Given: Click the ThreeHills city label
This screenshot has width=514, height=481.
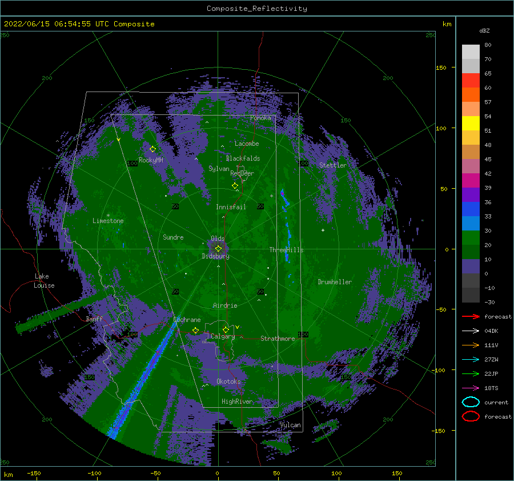Looking at the screenshot, I should (287, 250).
